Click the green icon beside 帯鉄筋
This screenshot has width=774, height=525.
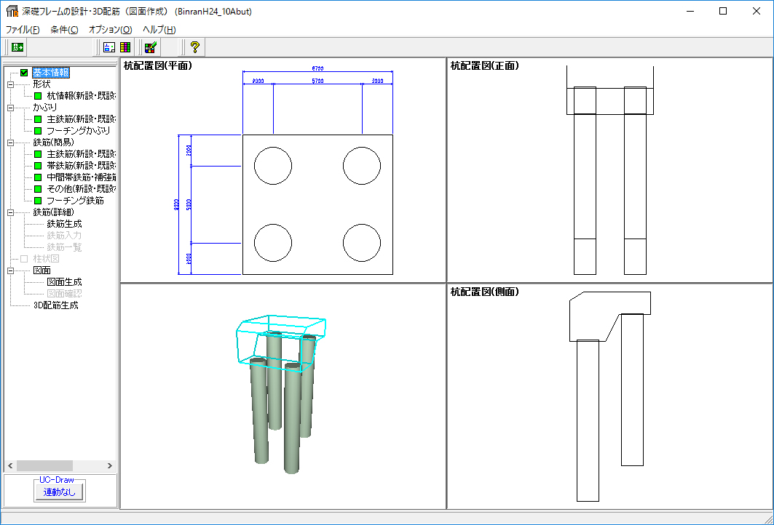[x=38, y=166]
